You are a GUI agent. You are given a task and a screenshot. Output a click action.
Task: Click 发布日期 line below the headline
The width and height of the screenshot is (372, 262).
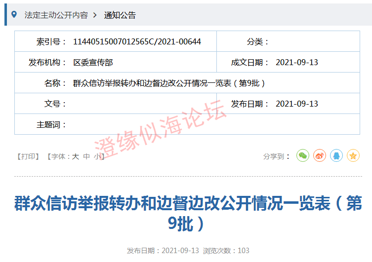pyautogui.click(x=163, y=251)
